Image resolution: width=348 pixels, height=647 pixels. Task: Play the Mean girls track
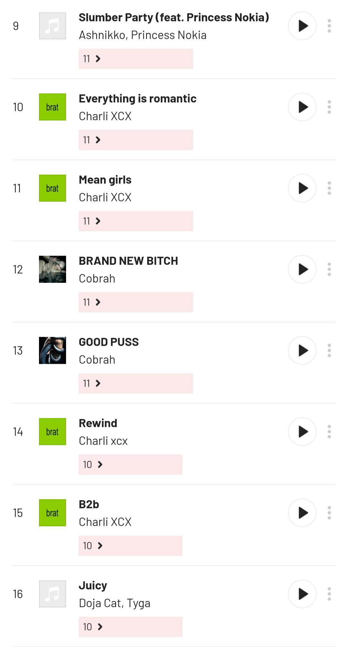click(302, 188)
